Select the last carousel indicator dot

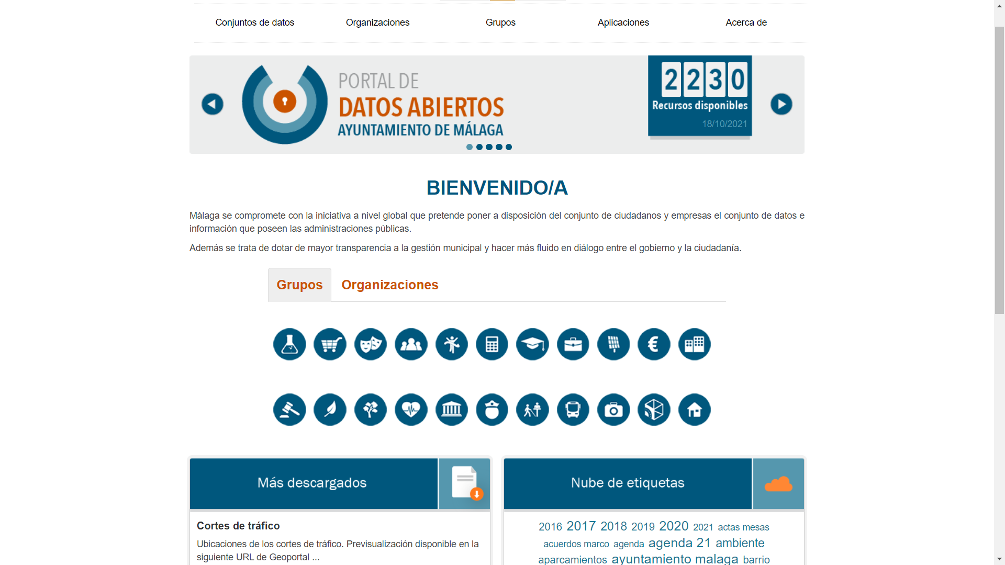click(x=509, y=147)
